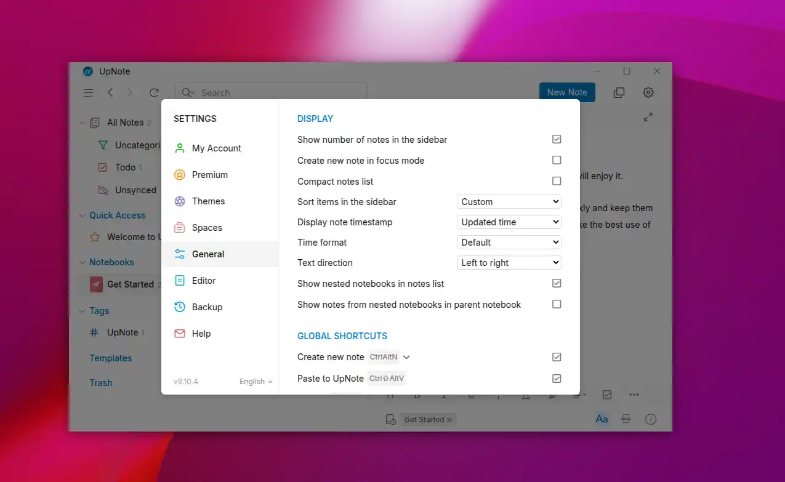Open the English language selector
The width and height of the screenshot is (785, 482).
(x=256, y=382)
